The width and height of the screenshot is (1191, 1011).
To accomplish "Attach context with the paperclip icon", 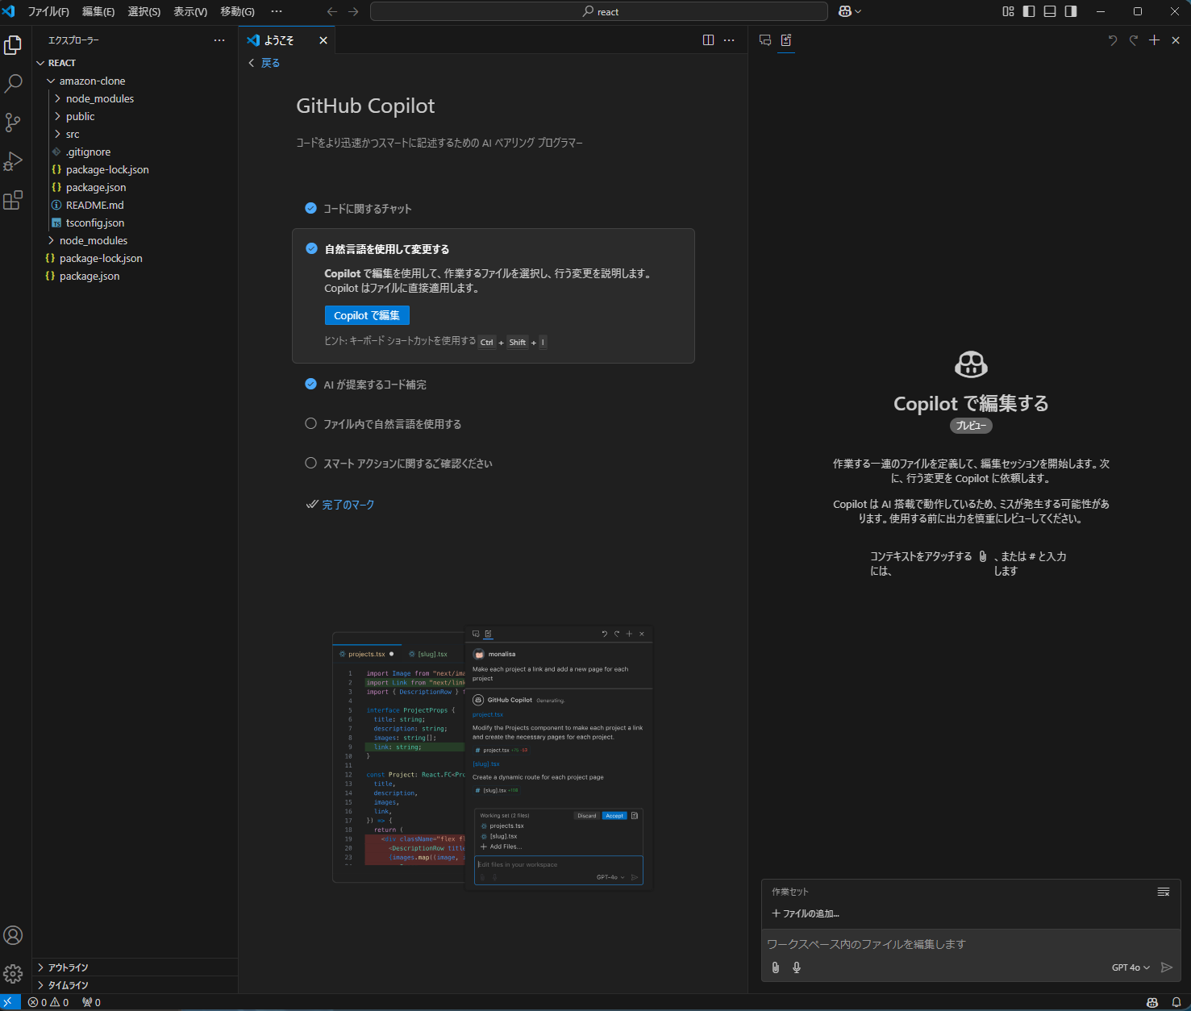I will (776, 967).
